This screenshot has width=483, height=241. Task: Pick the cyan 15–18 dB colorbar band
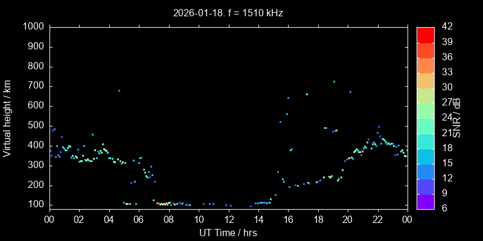click(425, 156)
